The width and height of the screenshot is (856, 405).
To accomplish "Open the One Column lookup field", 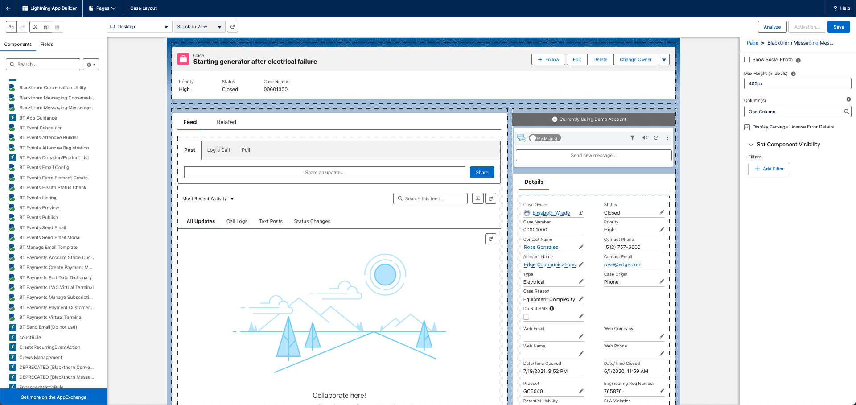I will point(797,112).
